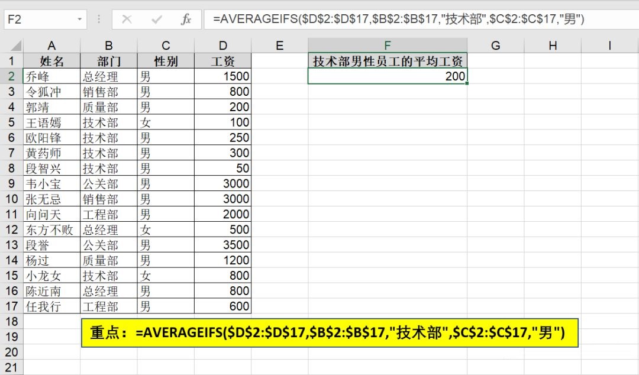639x375 pixels.
Task: Click department cell 质量部 for 郭靖
Action: [x=109, y=107]
